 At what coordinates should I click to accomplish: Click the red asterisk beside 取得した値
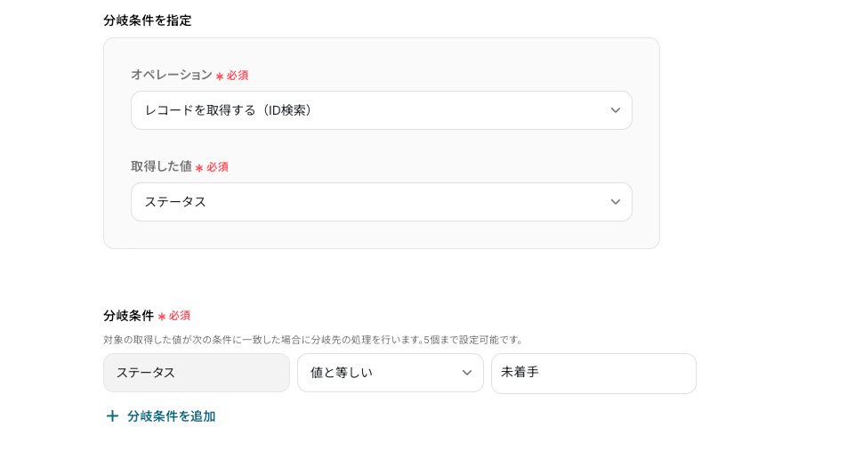coord(199,168)
